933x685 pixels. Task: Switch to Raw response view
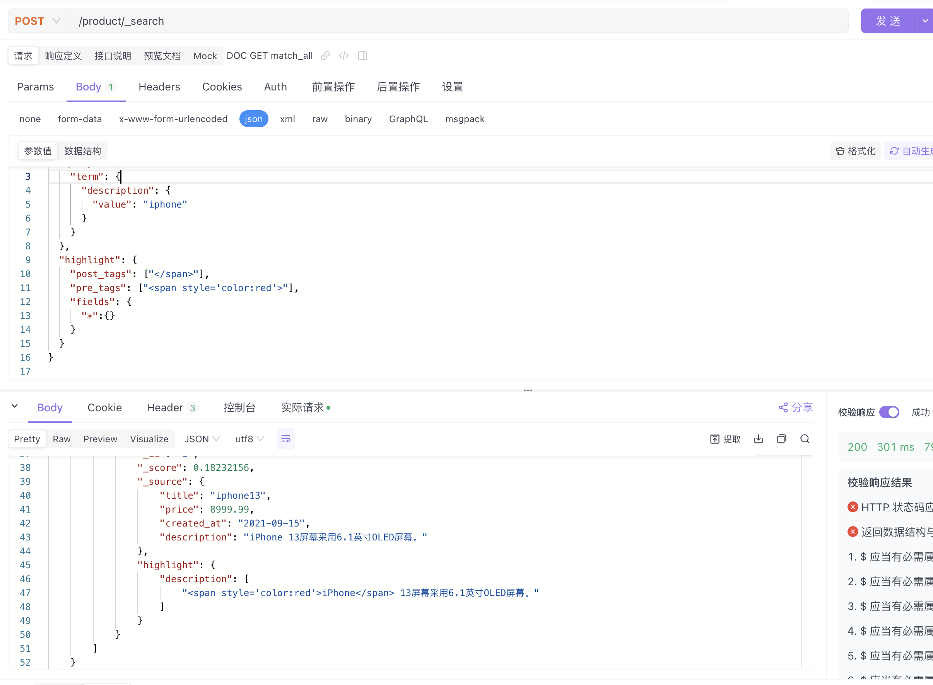[62, 439]
